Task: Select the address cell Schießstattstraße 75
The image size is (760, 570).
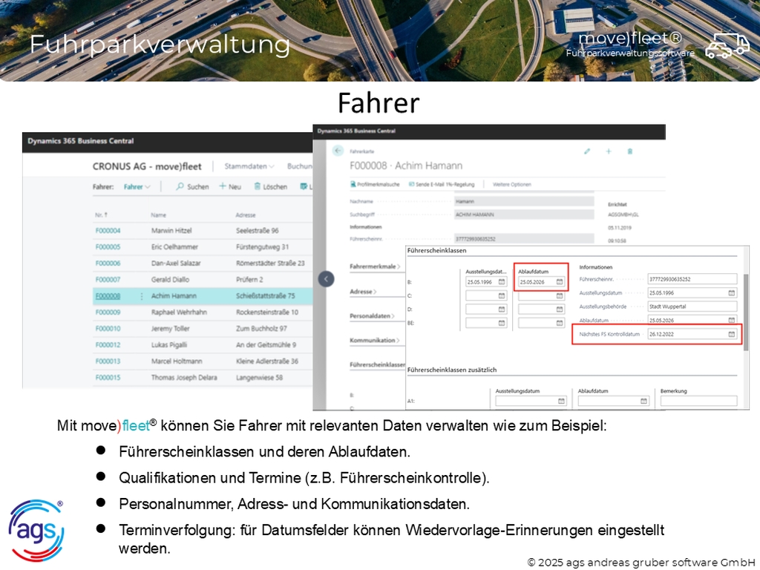Action: (265, 296)
